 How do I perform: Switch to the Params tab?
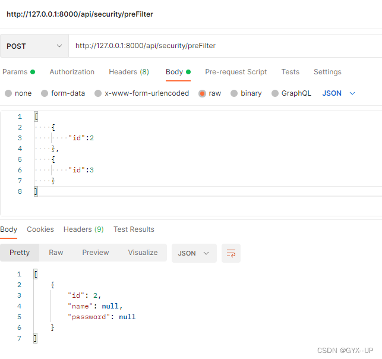tap(19, 72)
